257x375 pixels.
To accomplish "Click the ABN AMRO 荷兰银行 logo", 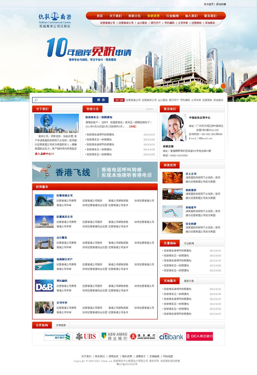I will click(x=114, y=336).
